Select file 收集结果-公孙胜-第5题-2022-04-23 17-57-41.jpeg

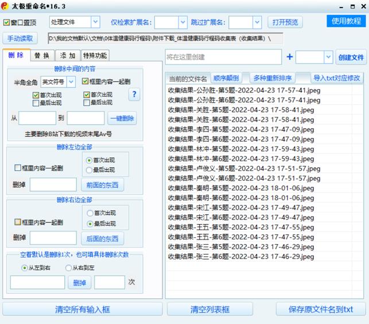coord(244,90)
